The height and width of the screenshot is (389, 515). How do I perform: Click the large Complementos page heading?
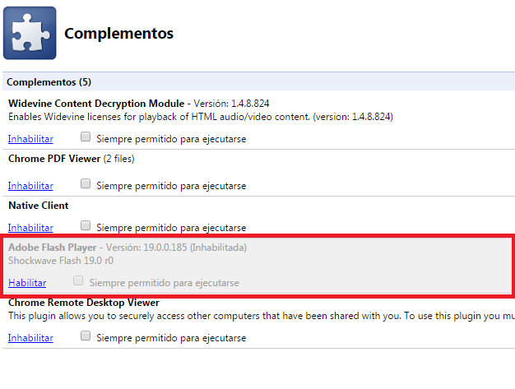click(x=118, y=34)
